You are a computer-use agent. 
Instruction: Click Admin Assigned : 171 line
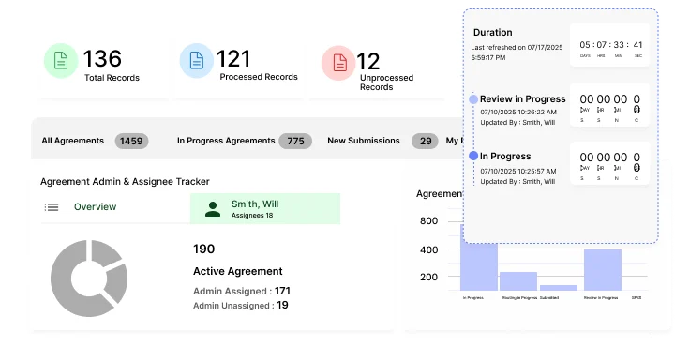click(242, 291)
